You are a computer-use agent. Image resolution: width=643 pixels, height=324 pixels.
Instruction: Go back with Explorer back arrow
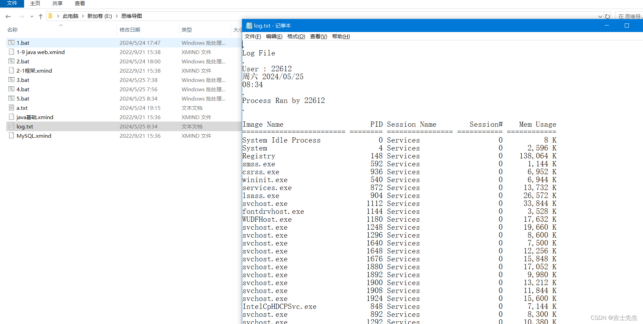coord(8,16)
